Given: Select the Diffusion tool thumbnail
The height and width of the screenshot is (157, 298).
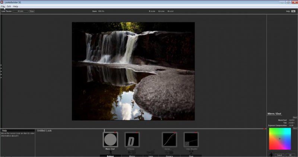Looking at the screenshot, I should click(132, 140).
